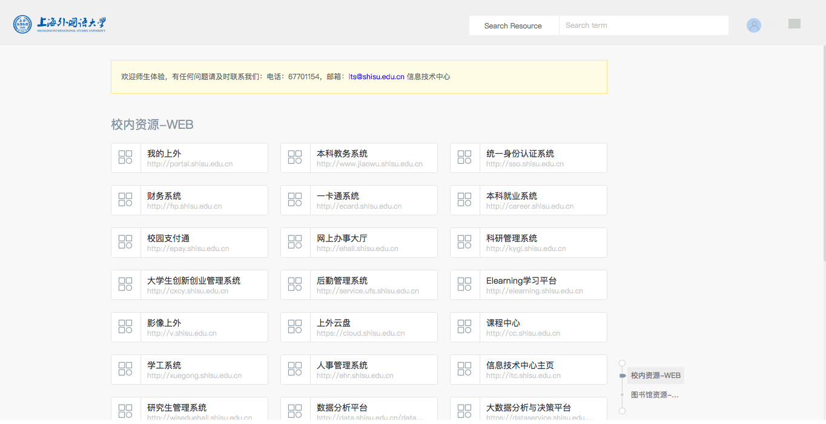This screenshot has width=826, height=424.
Task: Jump to 图书馆资源 section in side navigation
Action: pyautogui.click(x=654, y=395)
